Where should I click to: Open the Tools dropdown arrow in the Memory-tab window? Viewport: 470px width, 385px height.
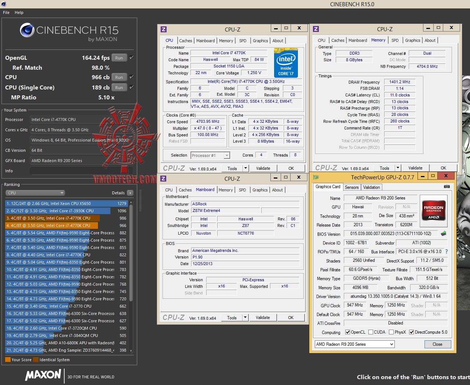(x=398, y=168)
